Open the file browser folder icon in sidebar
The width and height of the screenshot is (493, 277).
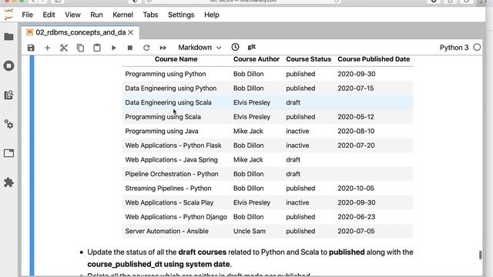click(8, 37)
